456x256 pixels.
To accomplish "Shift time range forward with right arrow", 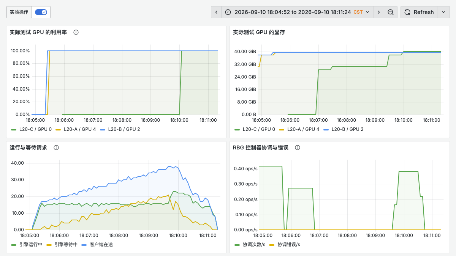I will coord(378,12).
